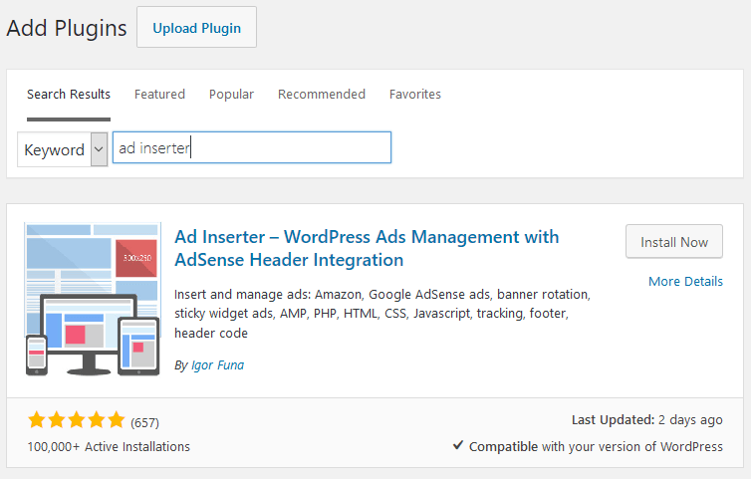Click the compatibility checkmark icon
The image size is (751, 479).
(458, 446)
